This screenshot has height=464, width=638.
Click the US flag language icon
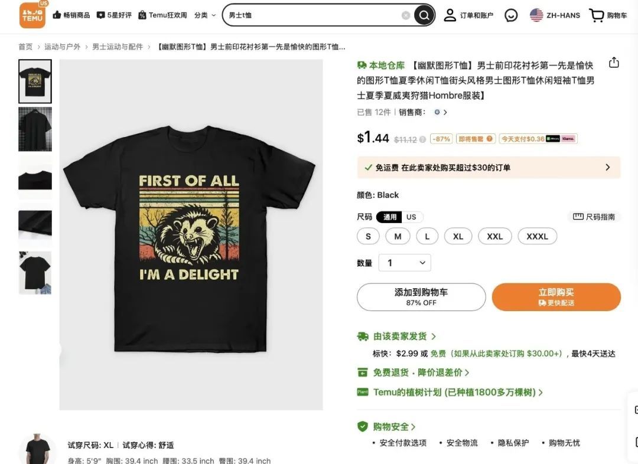click(536, 15)
